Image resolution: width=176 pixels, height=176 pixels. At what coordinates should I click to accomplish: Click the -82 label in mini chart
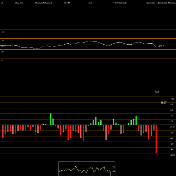coord(113,171)
